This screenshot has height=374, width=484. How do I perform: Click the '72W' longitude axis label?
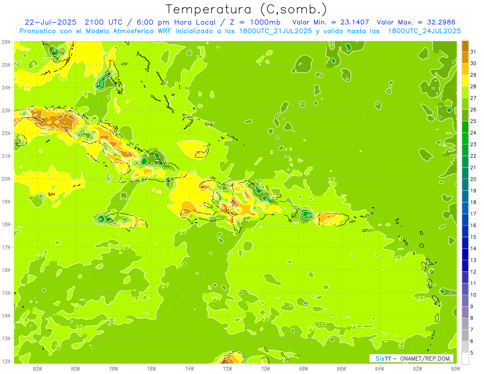click(x=227, y=368)
